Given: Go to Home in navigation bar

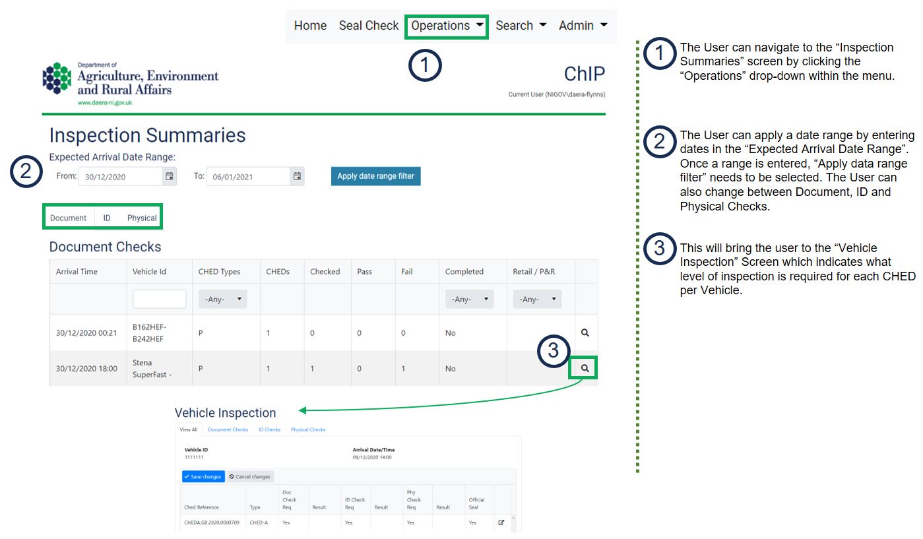Looking at the screenshot, I should [310, 26].
